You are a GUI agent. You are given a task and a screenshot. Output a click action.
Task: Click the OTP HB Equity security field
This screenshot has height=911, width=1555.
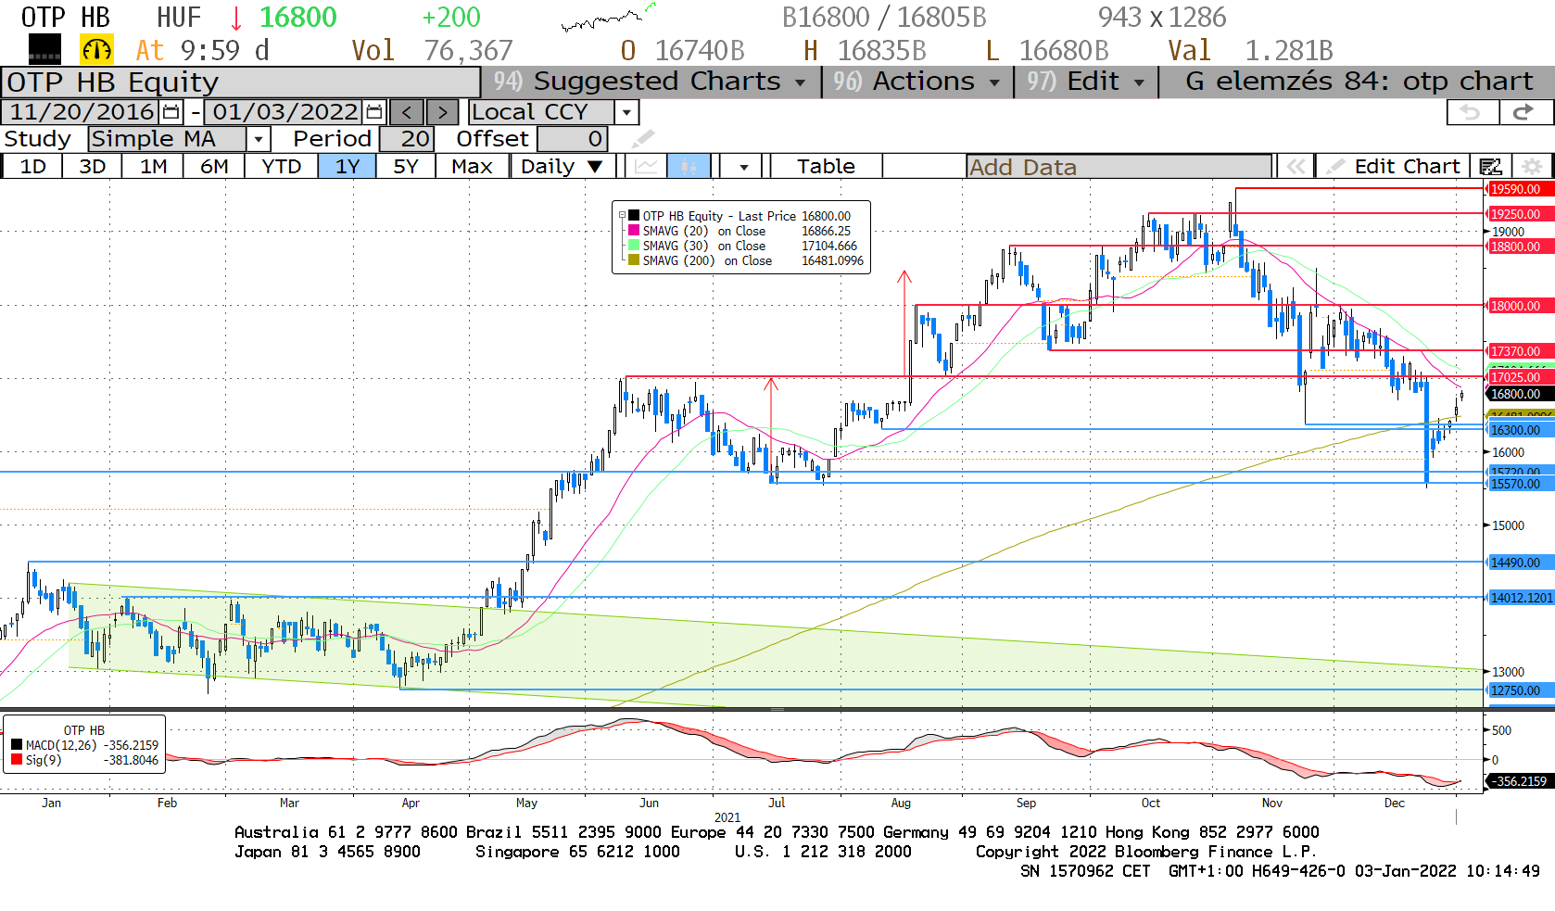click(x=240, y=82)
